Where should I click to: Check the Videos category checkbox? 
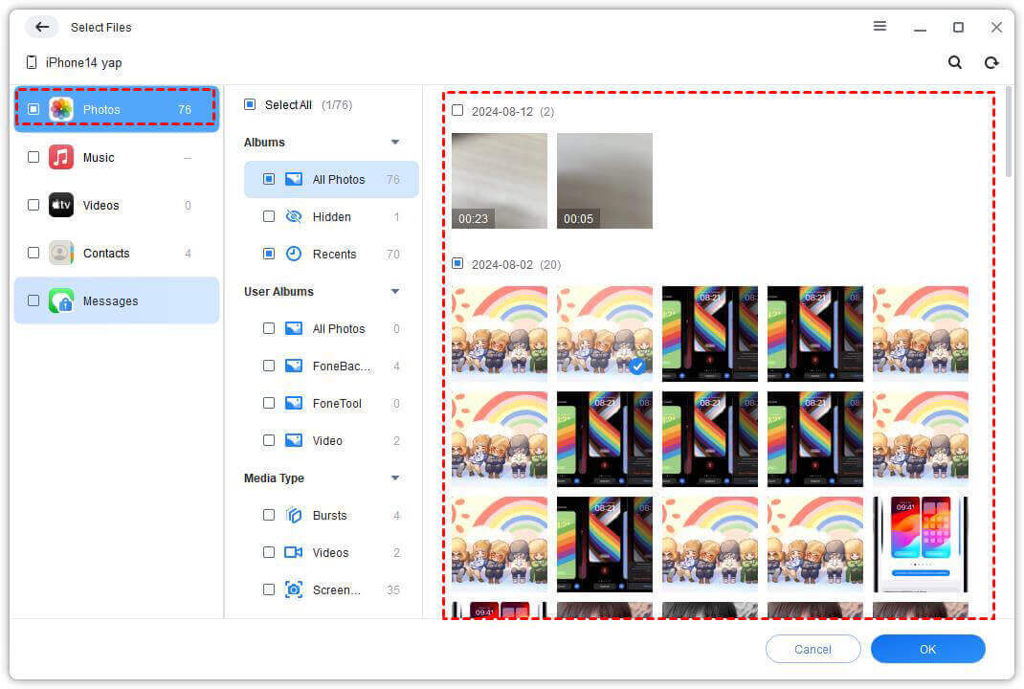[33, 205]
